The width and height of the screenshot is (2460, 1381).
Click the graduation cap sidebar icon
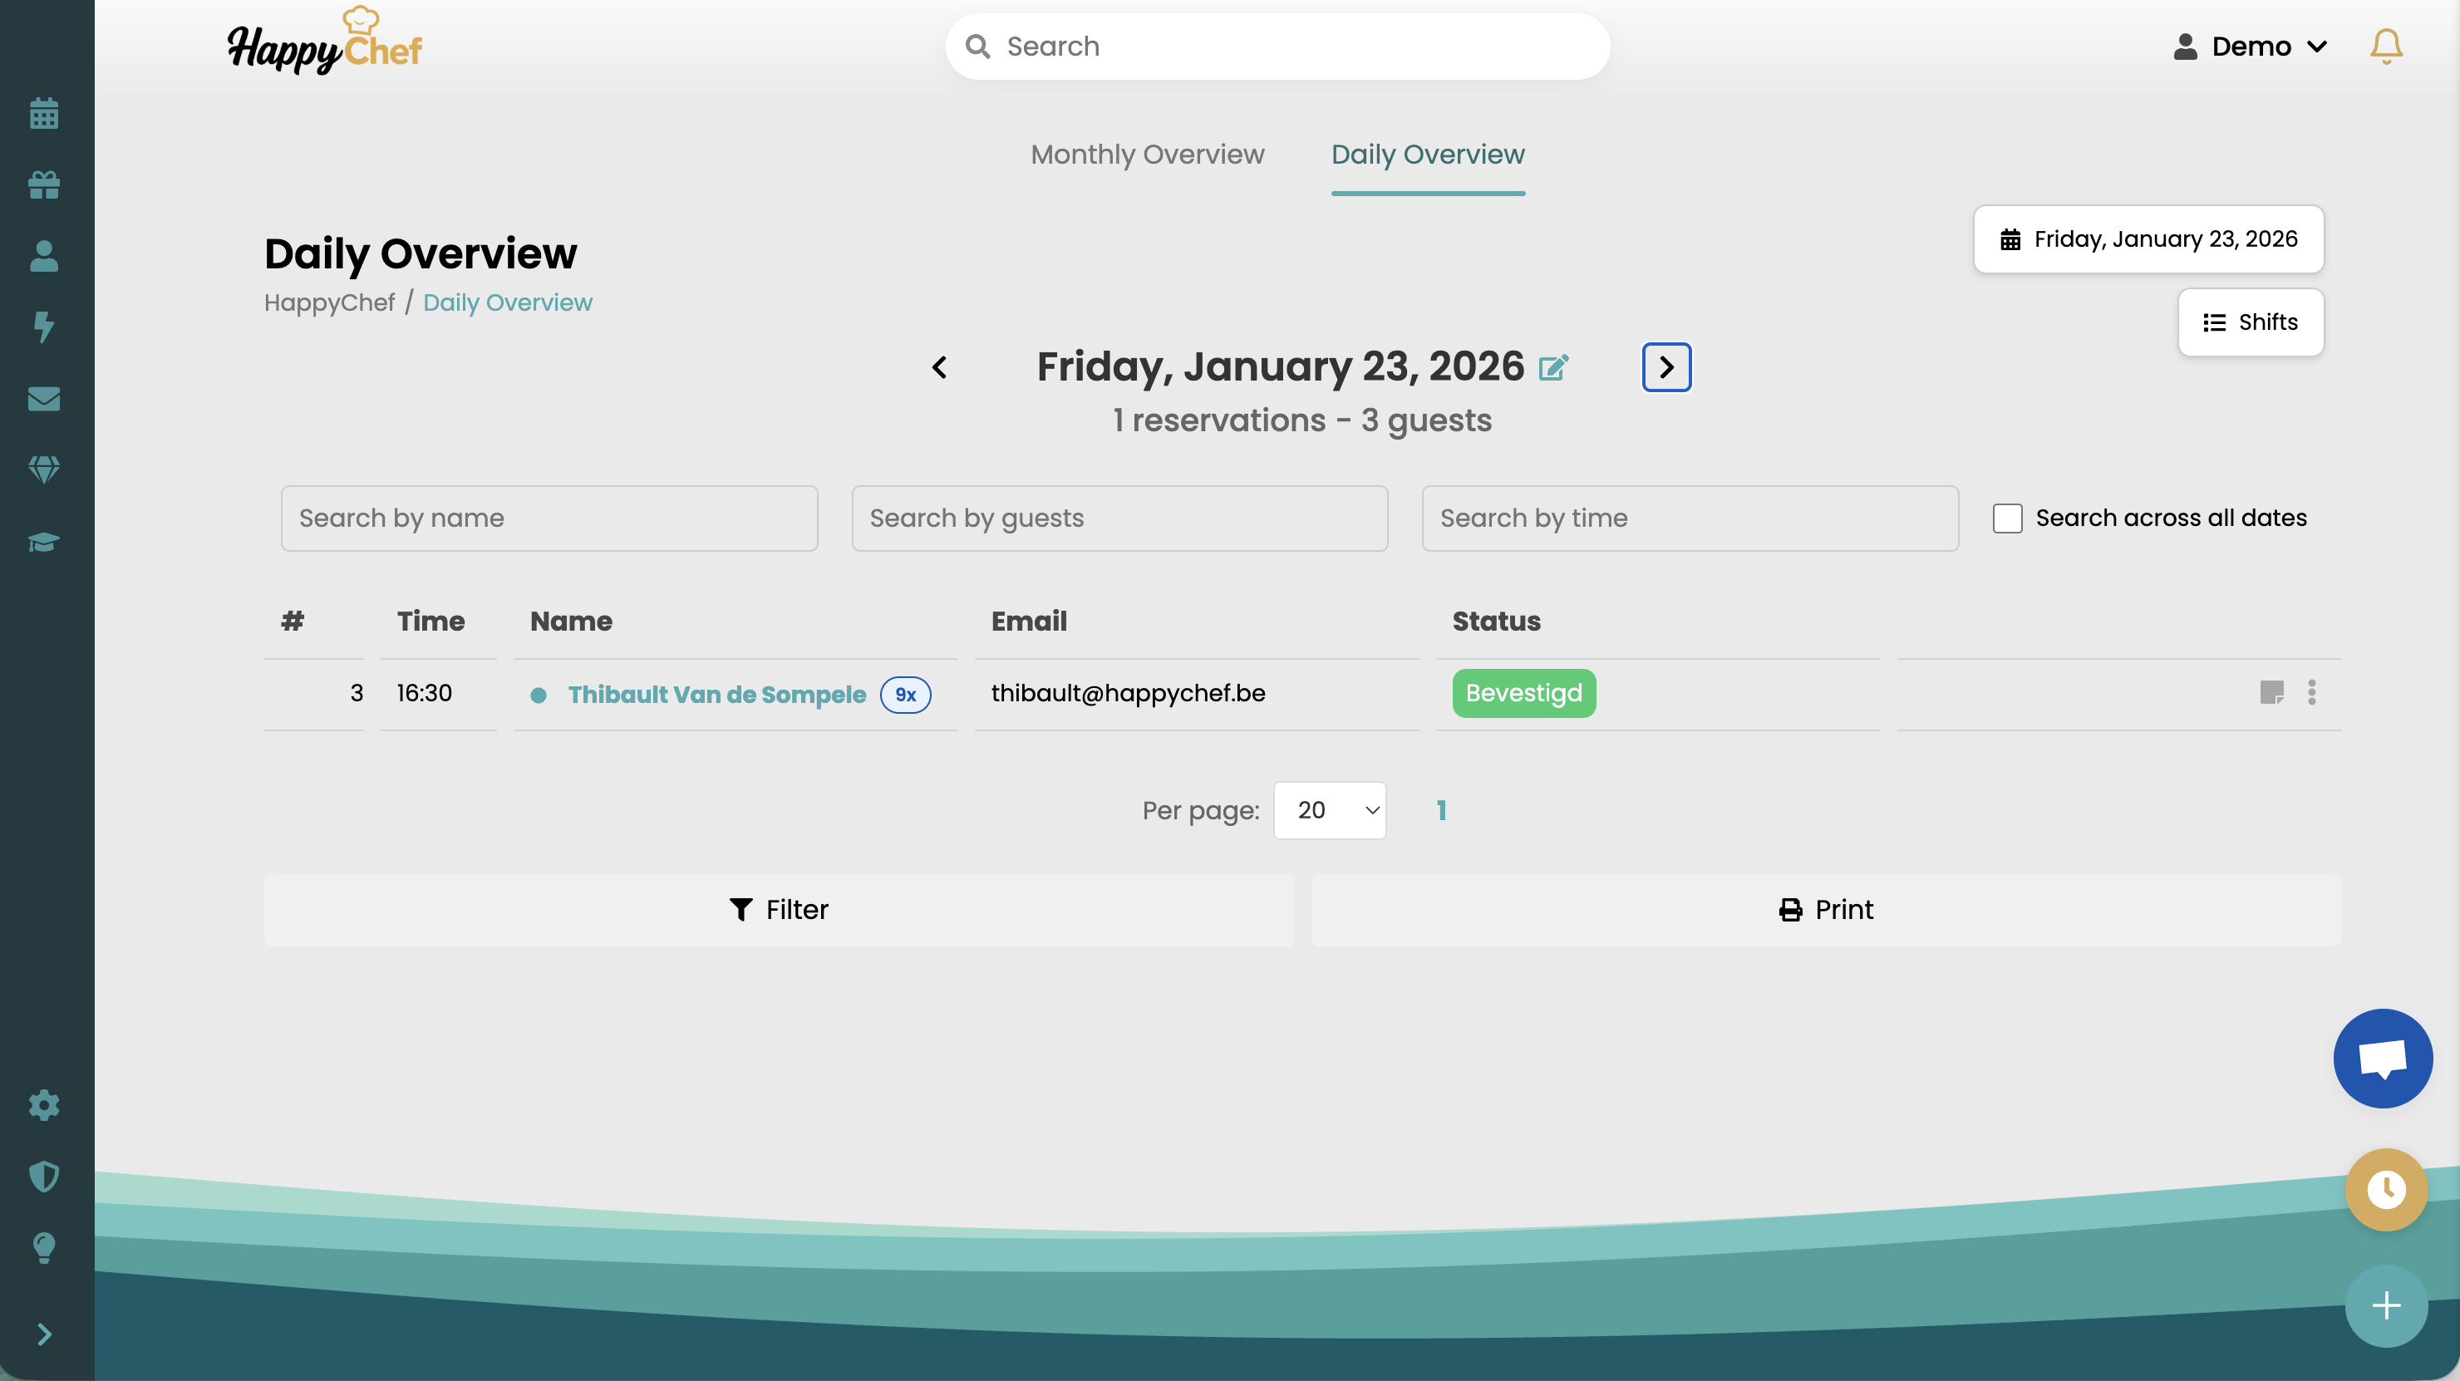point(44,542)
